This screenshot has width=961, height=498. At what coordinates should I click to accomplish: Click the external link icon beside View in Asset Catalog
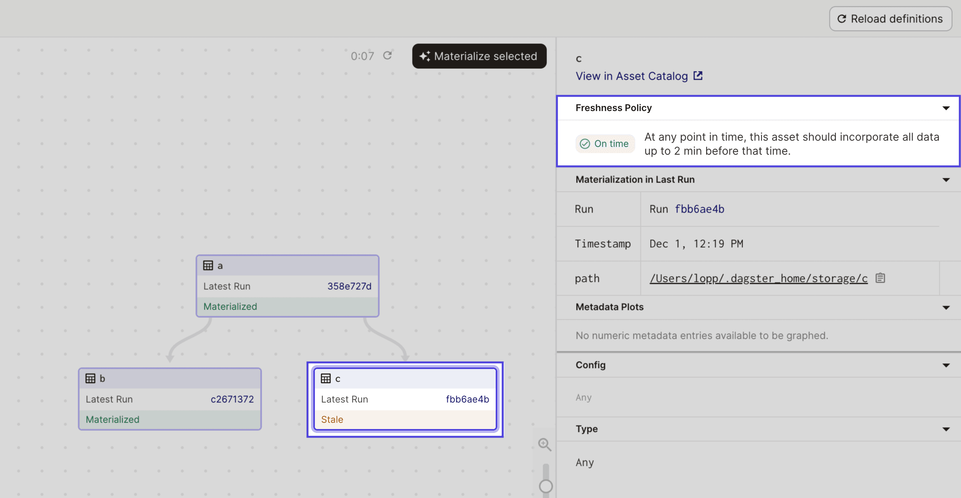(x=698, y=76)
